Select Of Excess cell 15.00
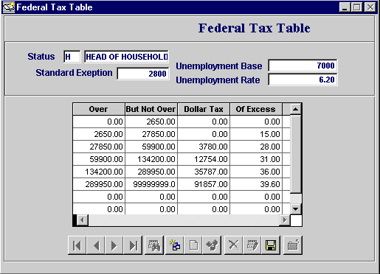380x274 pixels. click(x=256, y=134)
